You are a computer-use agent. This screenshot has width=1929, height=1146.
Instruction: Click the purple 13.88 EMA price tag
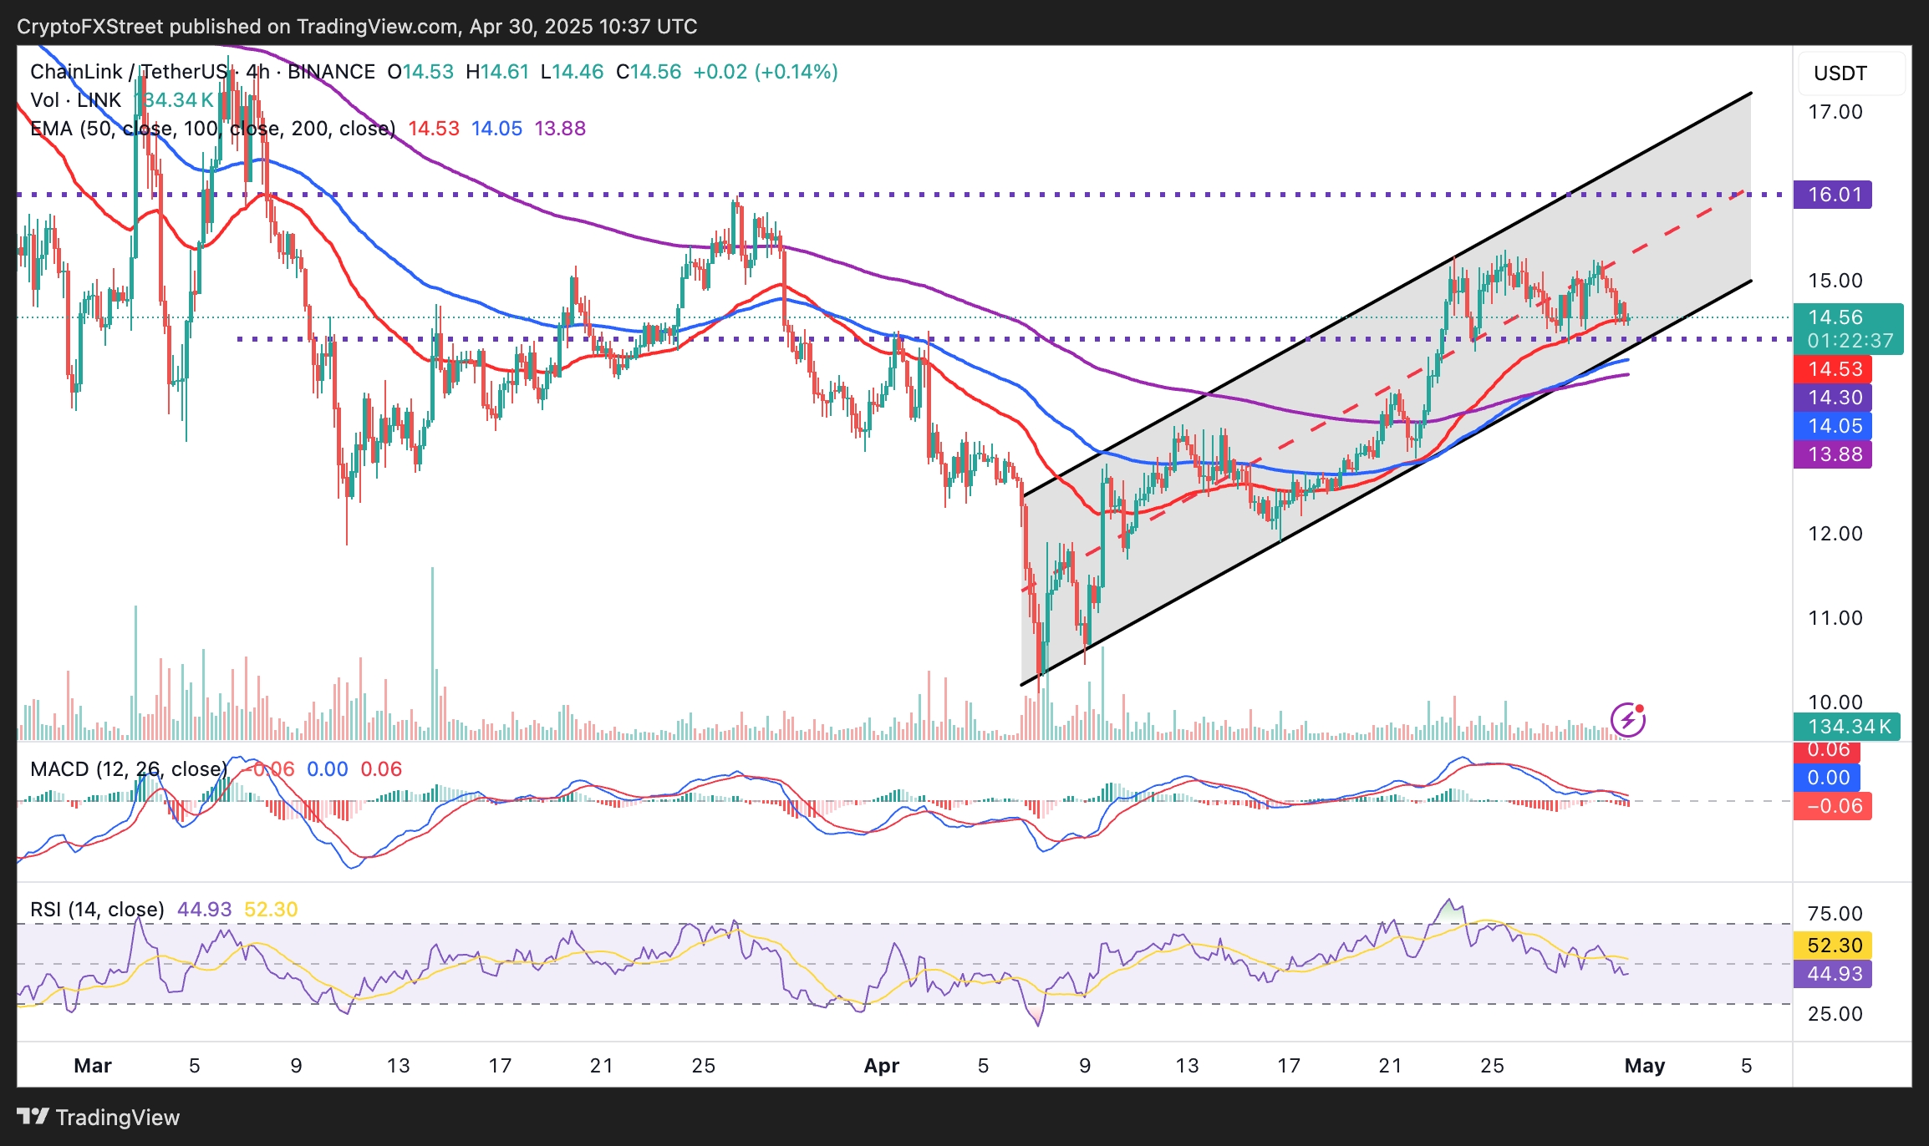[x=1833, y=454]
